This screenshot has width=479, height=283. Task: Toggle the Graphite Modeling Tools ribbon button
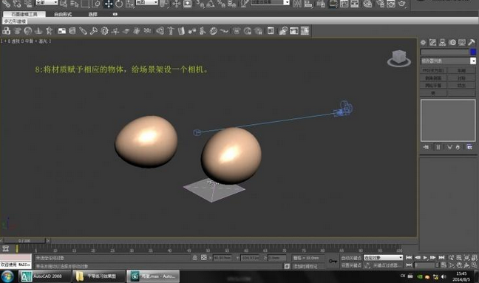[x=333, y=4]
